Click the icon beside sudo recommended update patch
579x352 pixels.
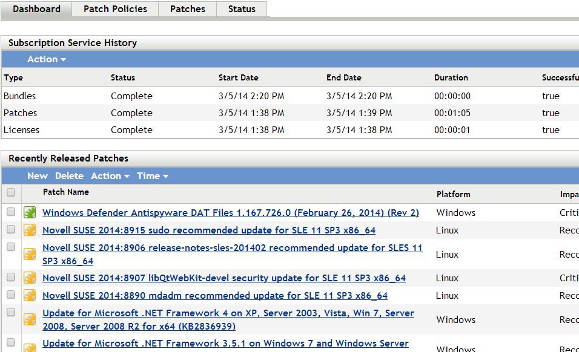click(30, 230)
